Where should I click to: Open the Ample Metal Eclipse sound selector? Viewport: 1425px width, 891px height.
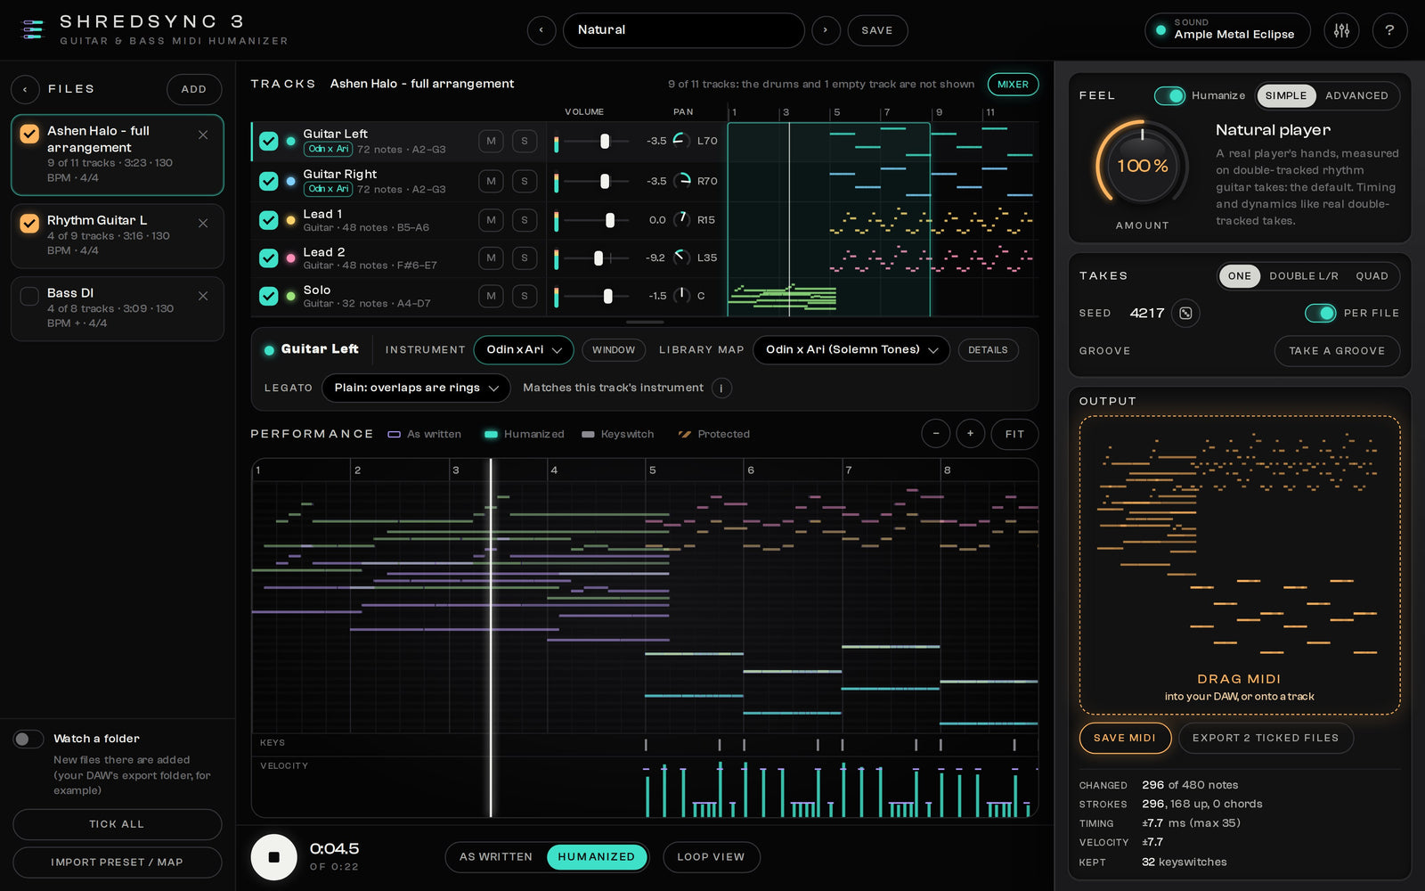tap(1227, 30)
